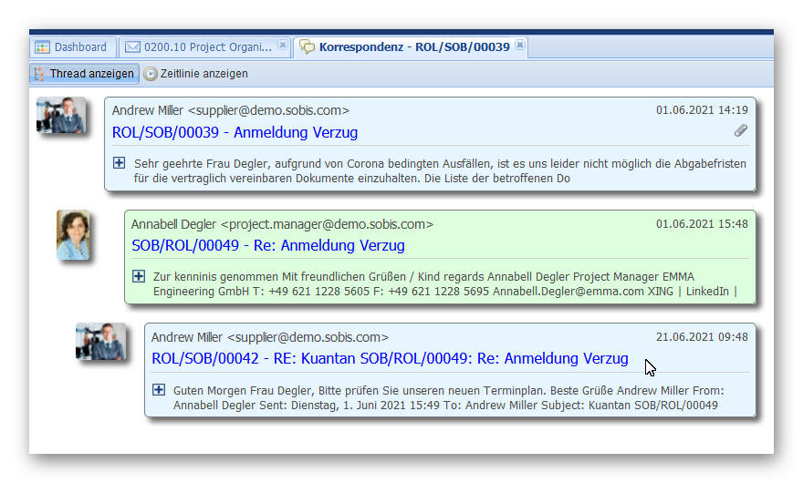Click the speech bubble icon on Korrespondenz tab
803x483 pixels.
click(x=308, y=47)
